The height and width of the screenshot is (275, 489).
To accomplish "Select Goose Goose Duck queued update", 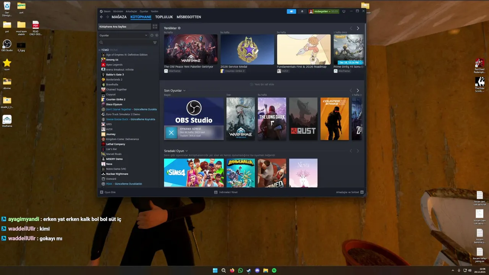I will [x=130, y=119].
